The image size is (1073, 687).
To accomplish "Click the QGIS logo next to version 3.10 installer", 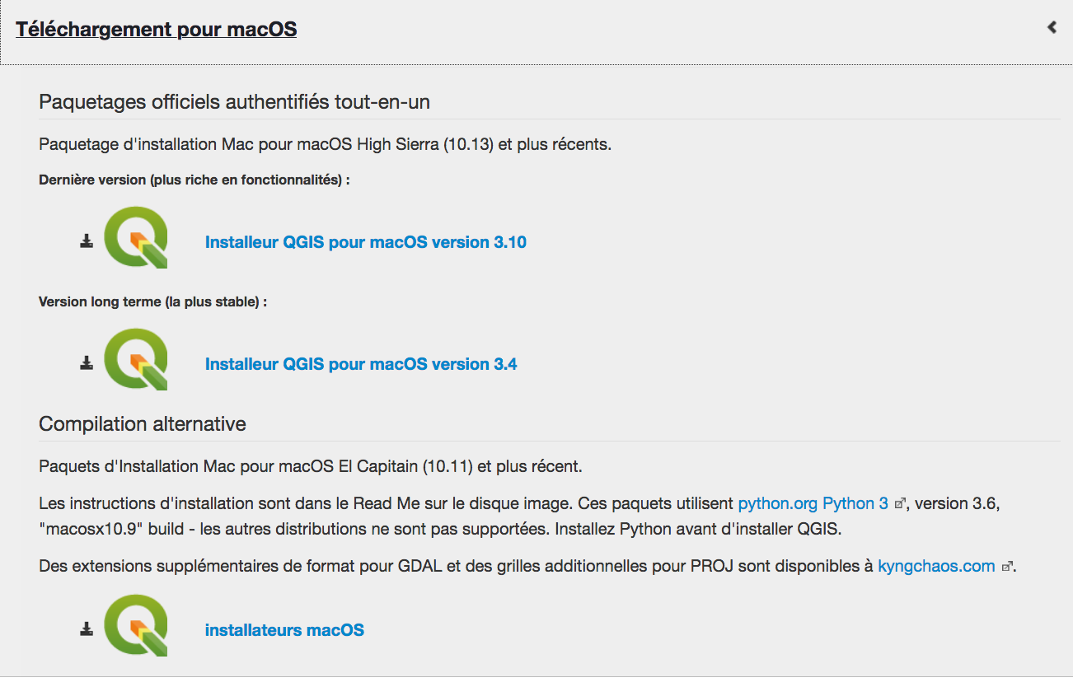I will [x=135, y=236].
